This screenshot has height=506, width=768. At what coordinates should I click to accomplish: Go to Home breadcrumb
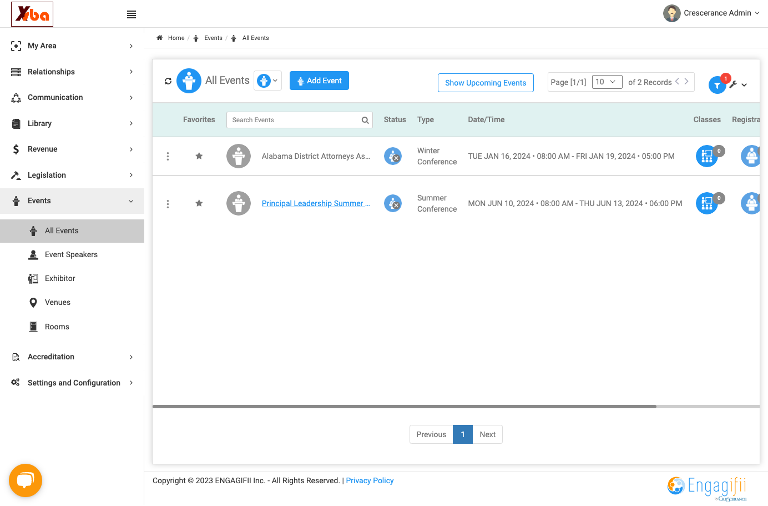(x=176, y=38)
